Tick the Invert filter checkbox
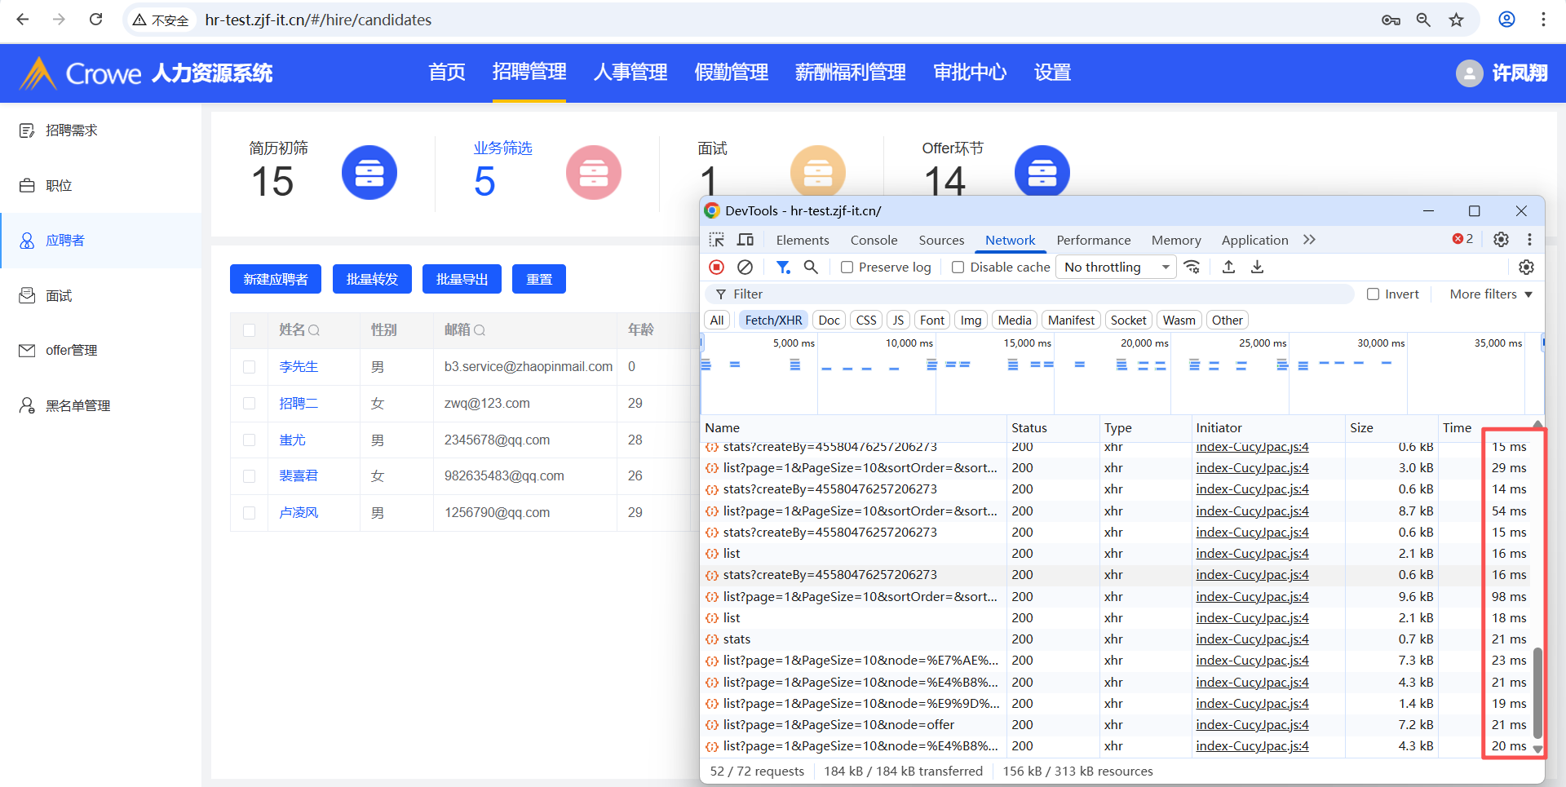Viewport: 1566px width, 787px height. click(x=1374, y=294)
